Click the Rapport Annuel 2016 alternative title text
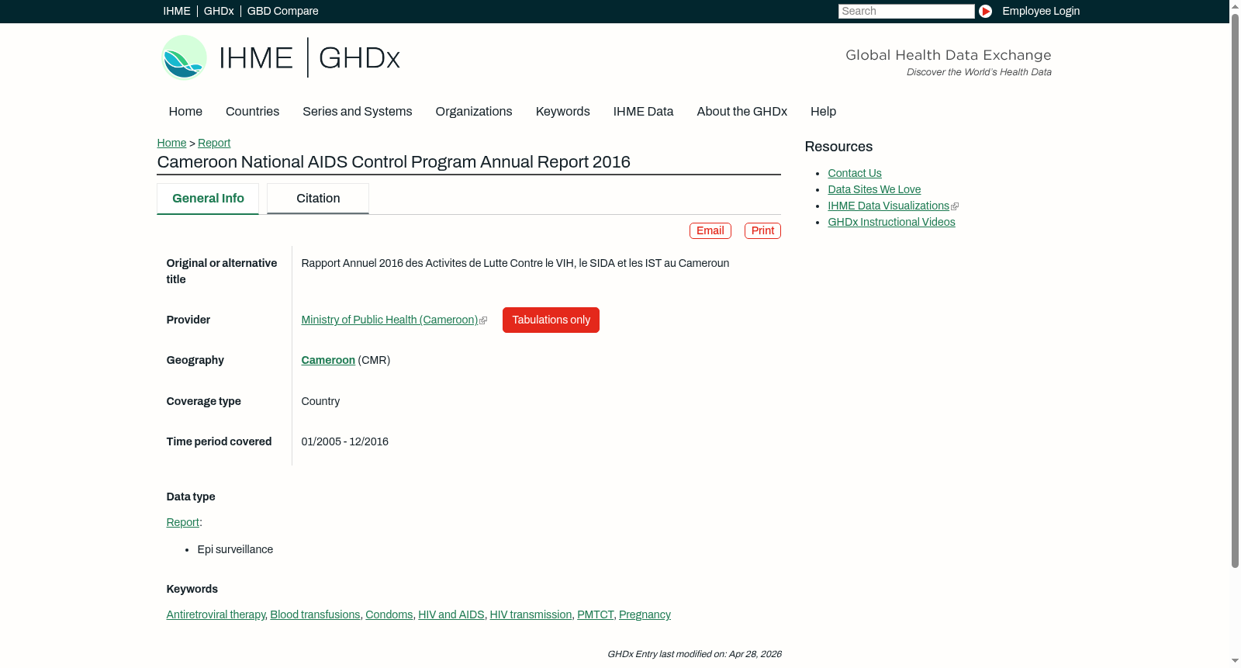Viewport: 1241px width, 668px height. tap(515, 263)
